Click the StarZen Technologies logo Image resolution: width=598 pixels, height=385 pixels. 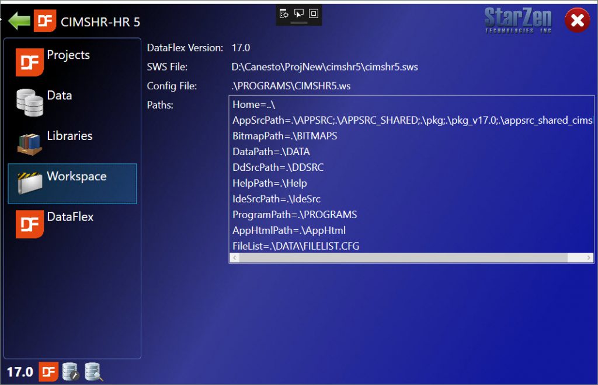[x=518, y=20]
